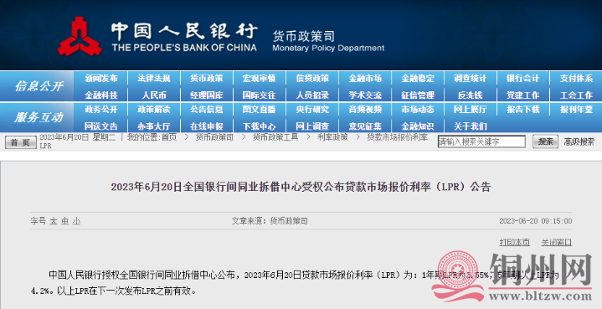The width and height of the screenshot is (602, 309).
Task: Select 货币政策 in the navigation bar
Action: click(x=207, y=79)
